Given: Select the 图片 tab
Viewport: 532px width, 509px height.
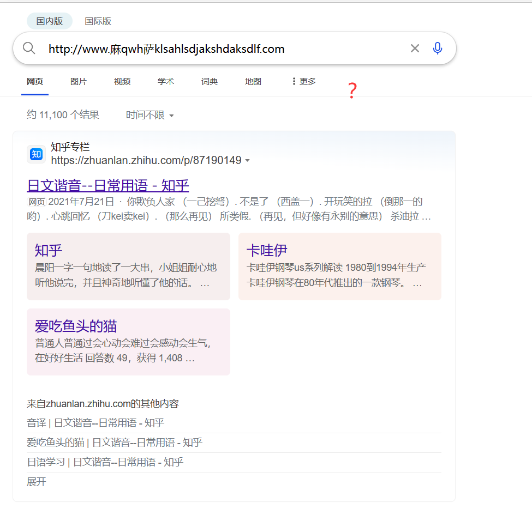Looking at the screenshot, I should 79,81.
